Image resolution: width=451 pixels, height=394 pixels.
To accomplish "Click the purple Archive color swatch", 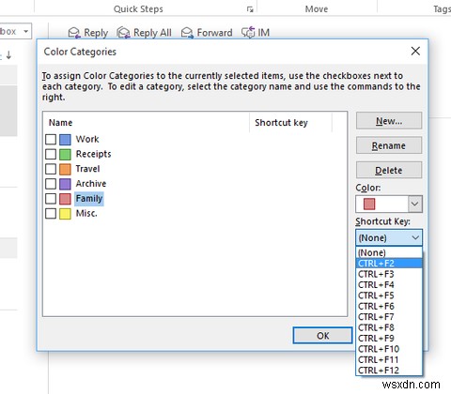I will tap(65, 184).
